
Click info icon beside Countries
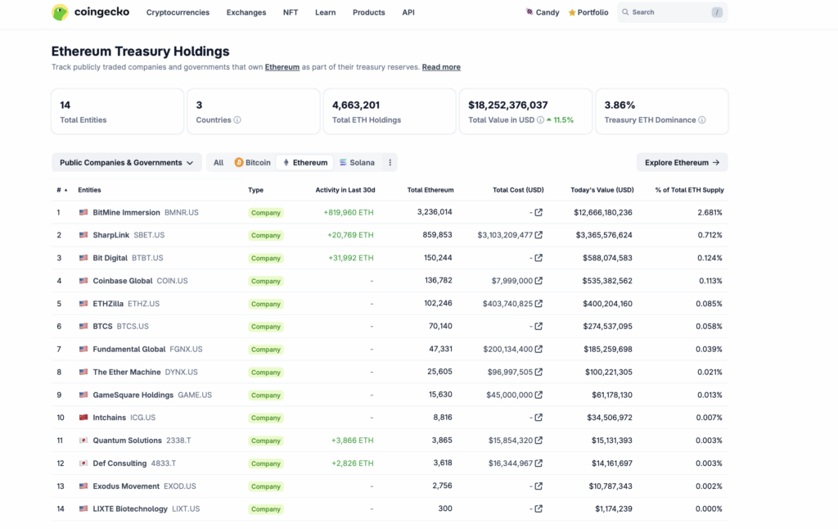pos(237,120)
